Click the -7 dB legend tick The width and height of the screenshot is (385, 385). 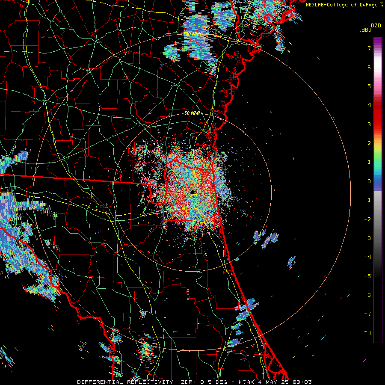click(367, 314)
